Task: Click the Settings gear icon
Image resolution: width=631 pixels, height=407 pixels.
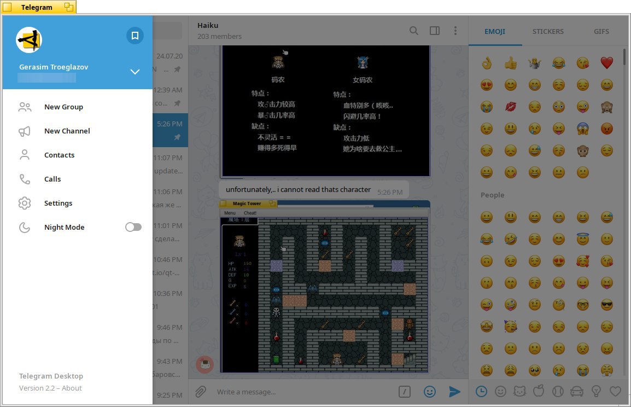Action: point(25,203)
